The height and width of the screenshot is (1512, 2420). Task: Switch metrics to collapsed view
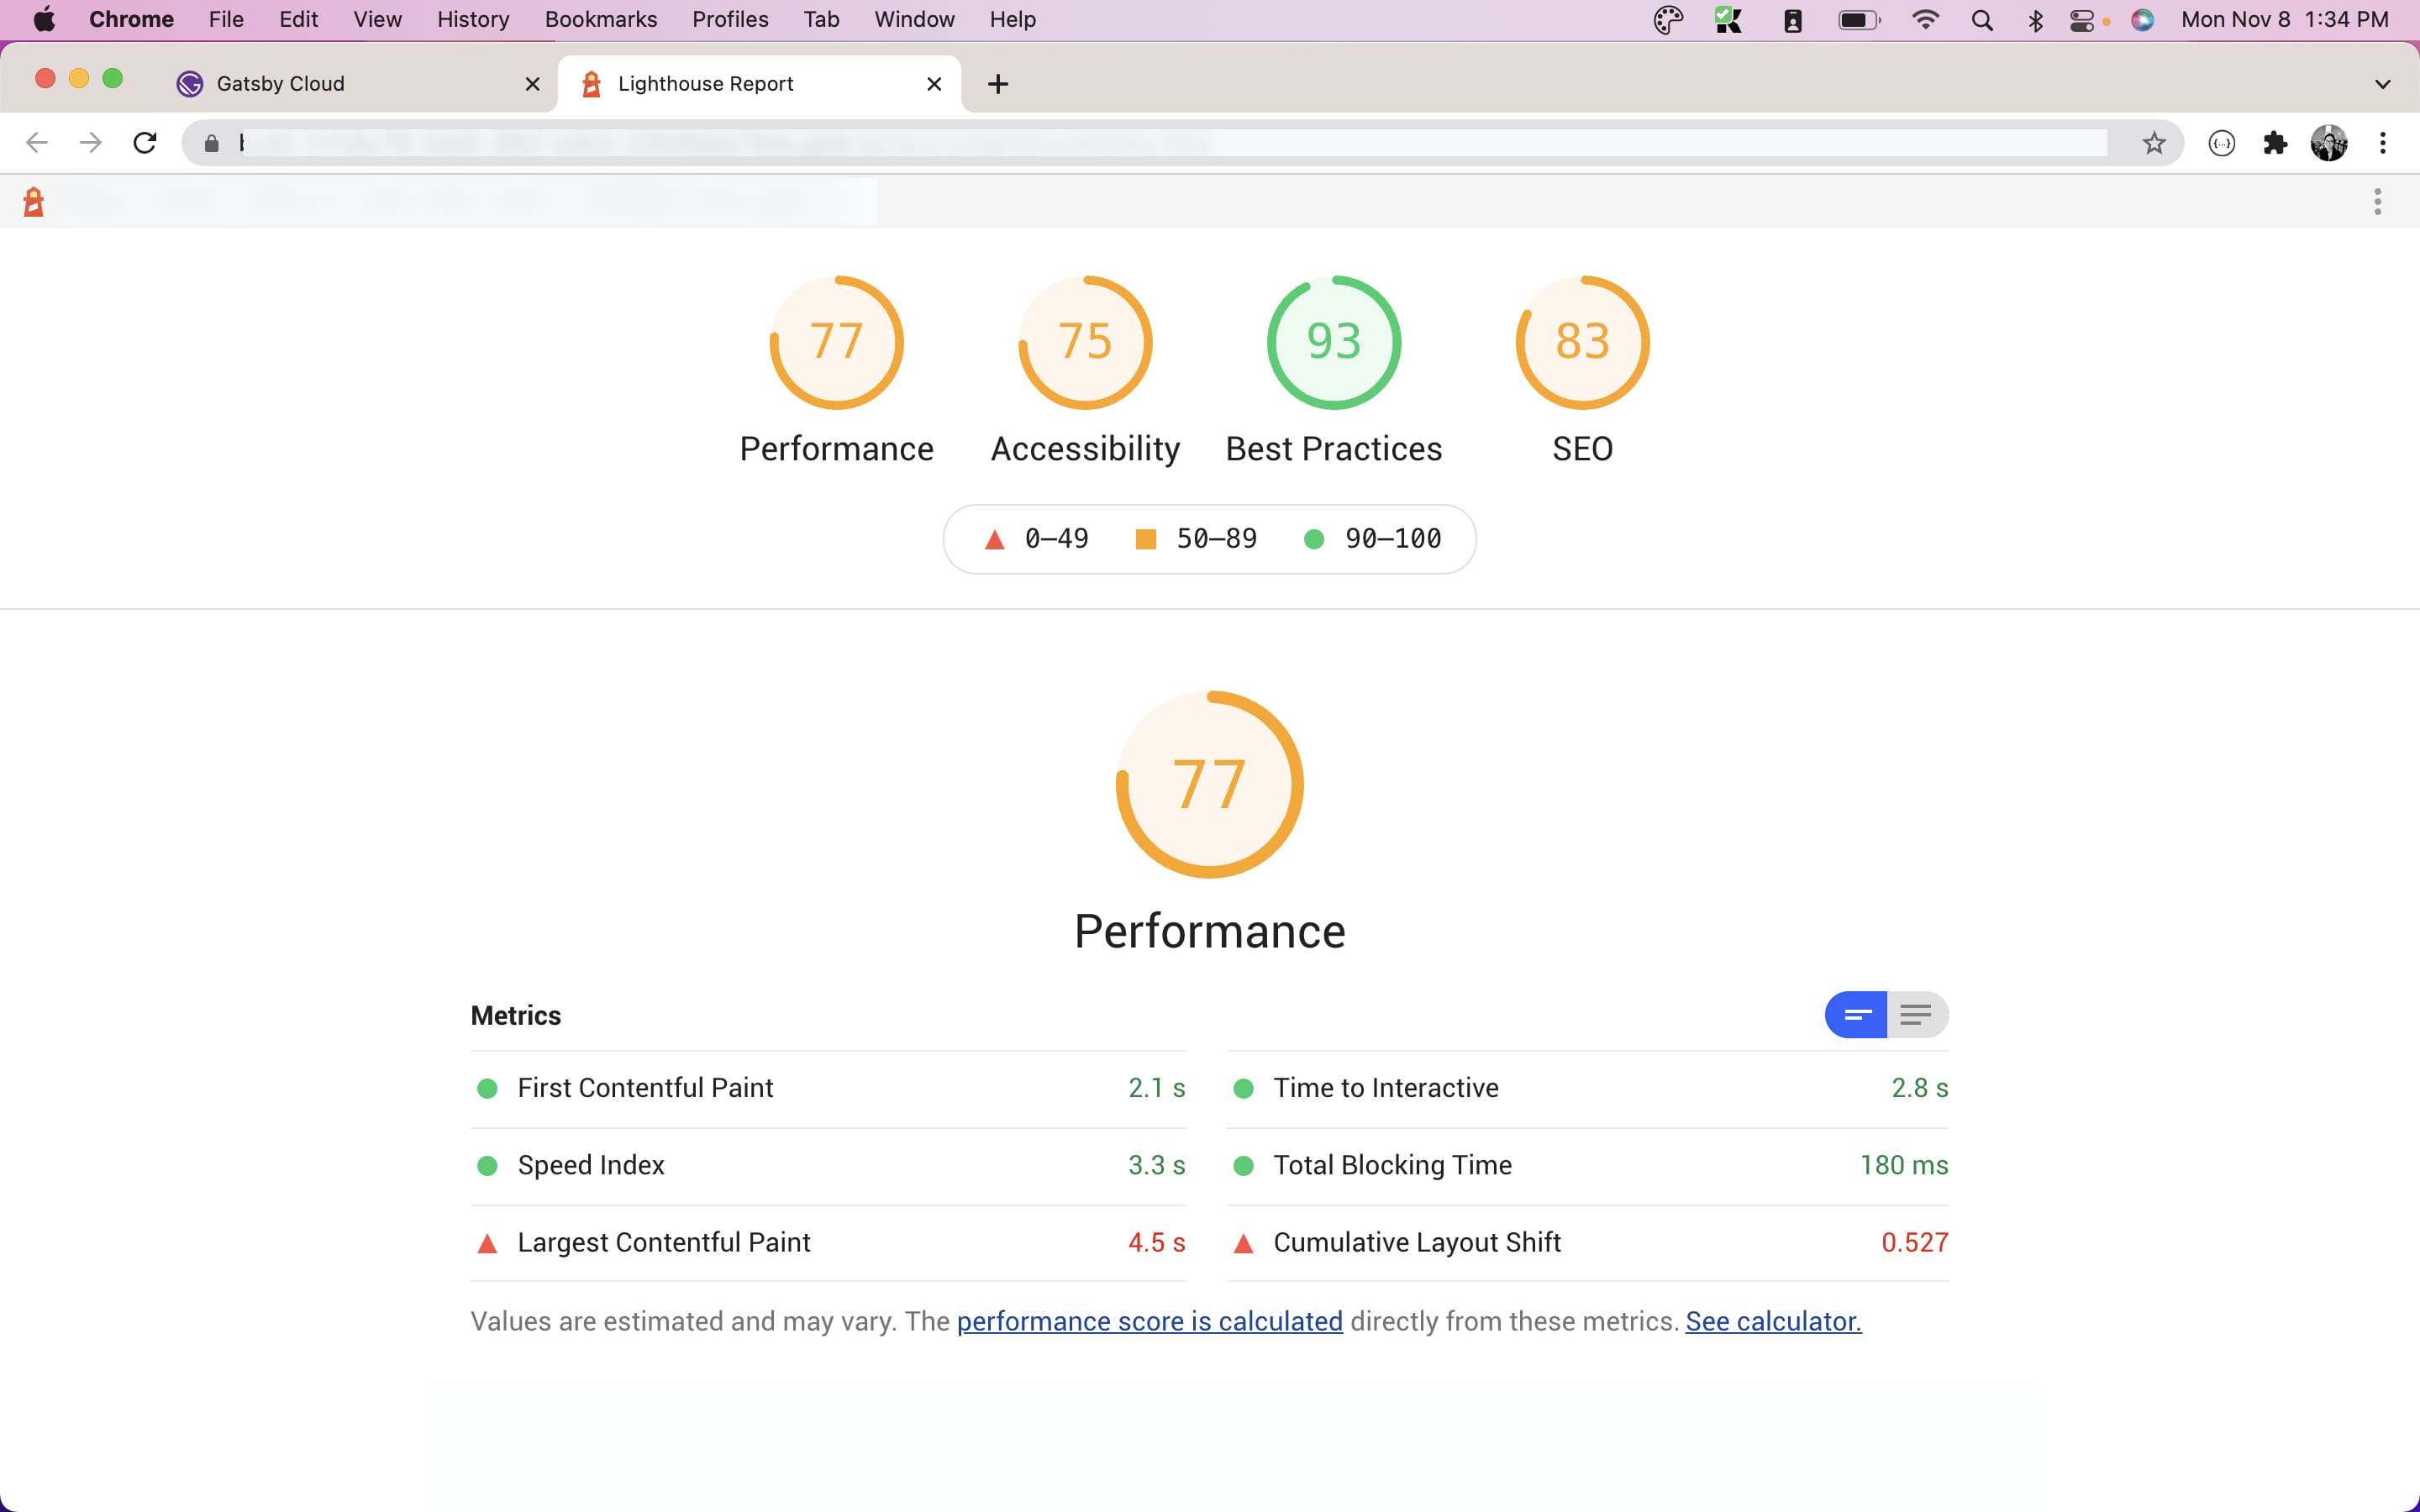(1856, 1015)
